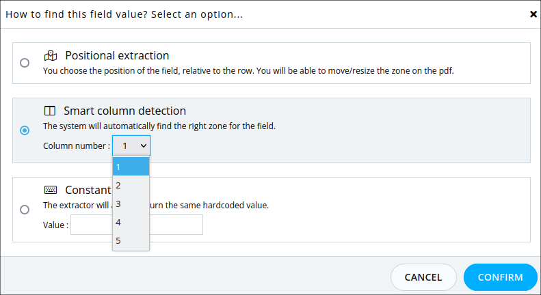Click the Positional extraction description text
Screen dimensions: 541x295
tap(248, 70)
